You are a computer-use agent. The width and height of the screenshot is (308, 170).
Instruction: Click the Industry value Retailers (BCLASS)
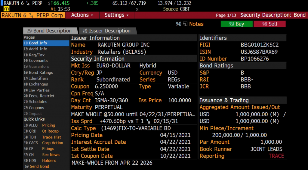tap(122, 52)
